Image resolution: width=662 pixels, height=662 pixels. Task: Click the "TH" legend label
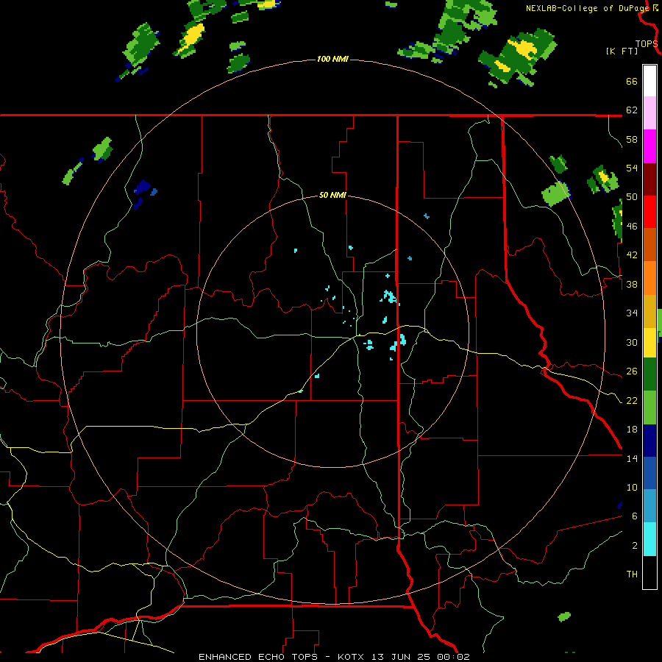pyautogui.click(x=632, y=574)
